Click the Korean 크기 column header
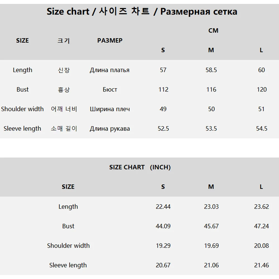This screenshot has width=279, height=279. pyautogui.click(x=64, y=41)
